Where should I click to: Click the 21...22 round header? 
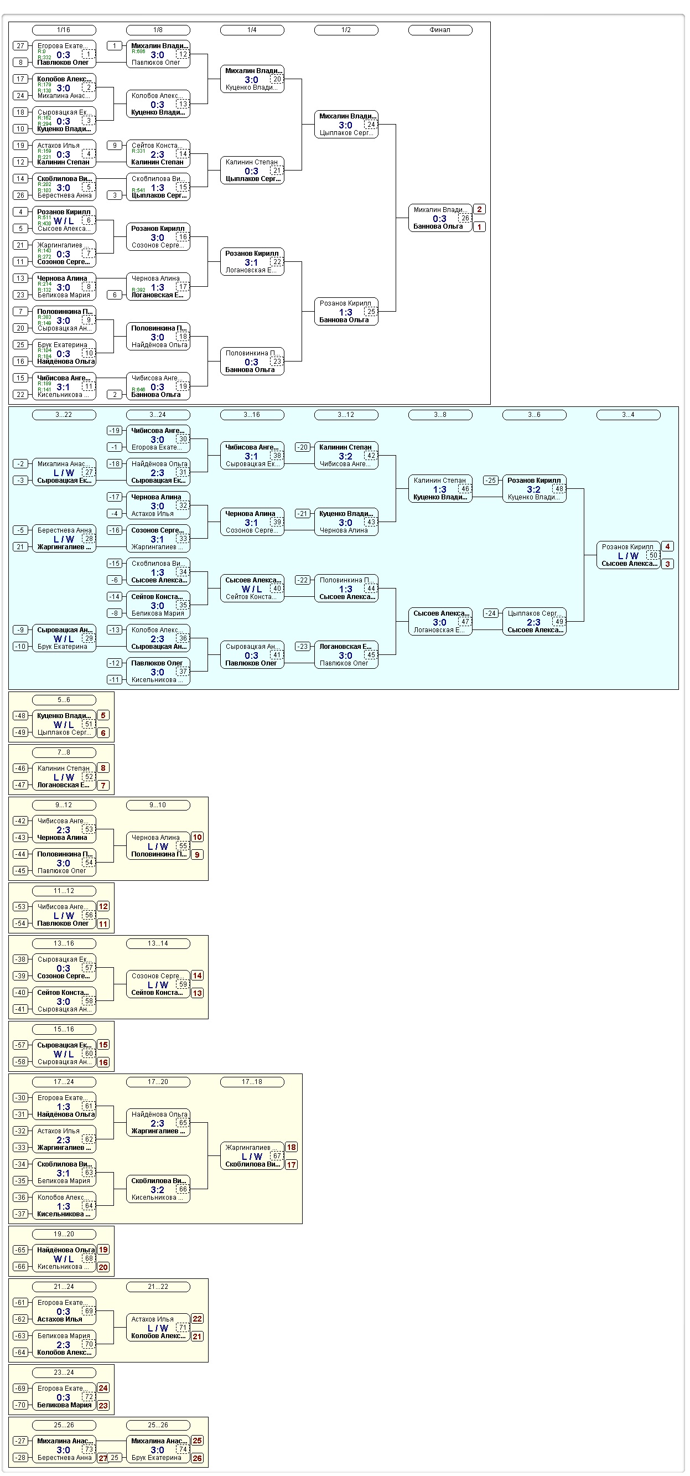(158, 1287)
